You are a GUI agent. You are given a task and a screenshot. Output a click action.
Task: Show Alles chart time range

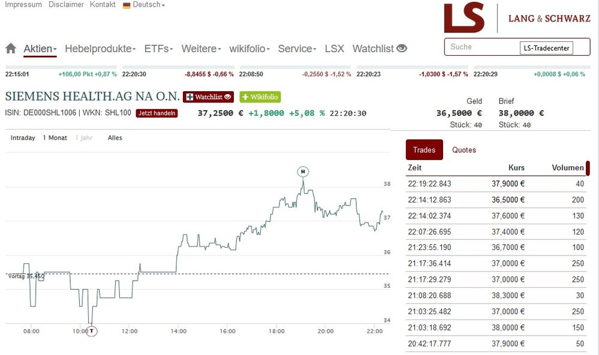[115, 138]
